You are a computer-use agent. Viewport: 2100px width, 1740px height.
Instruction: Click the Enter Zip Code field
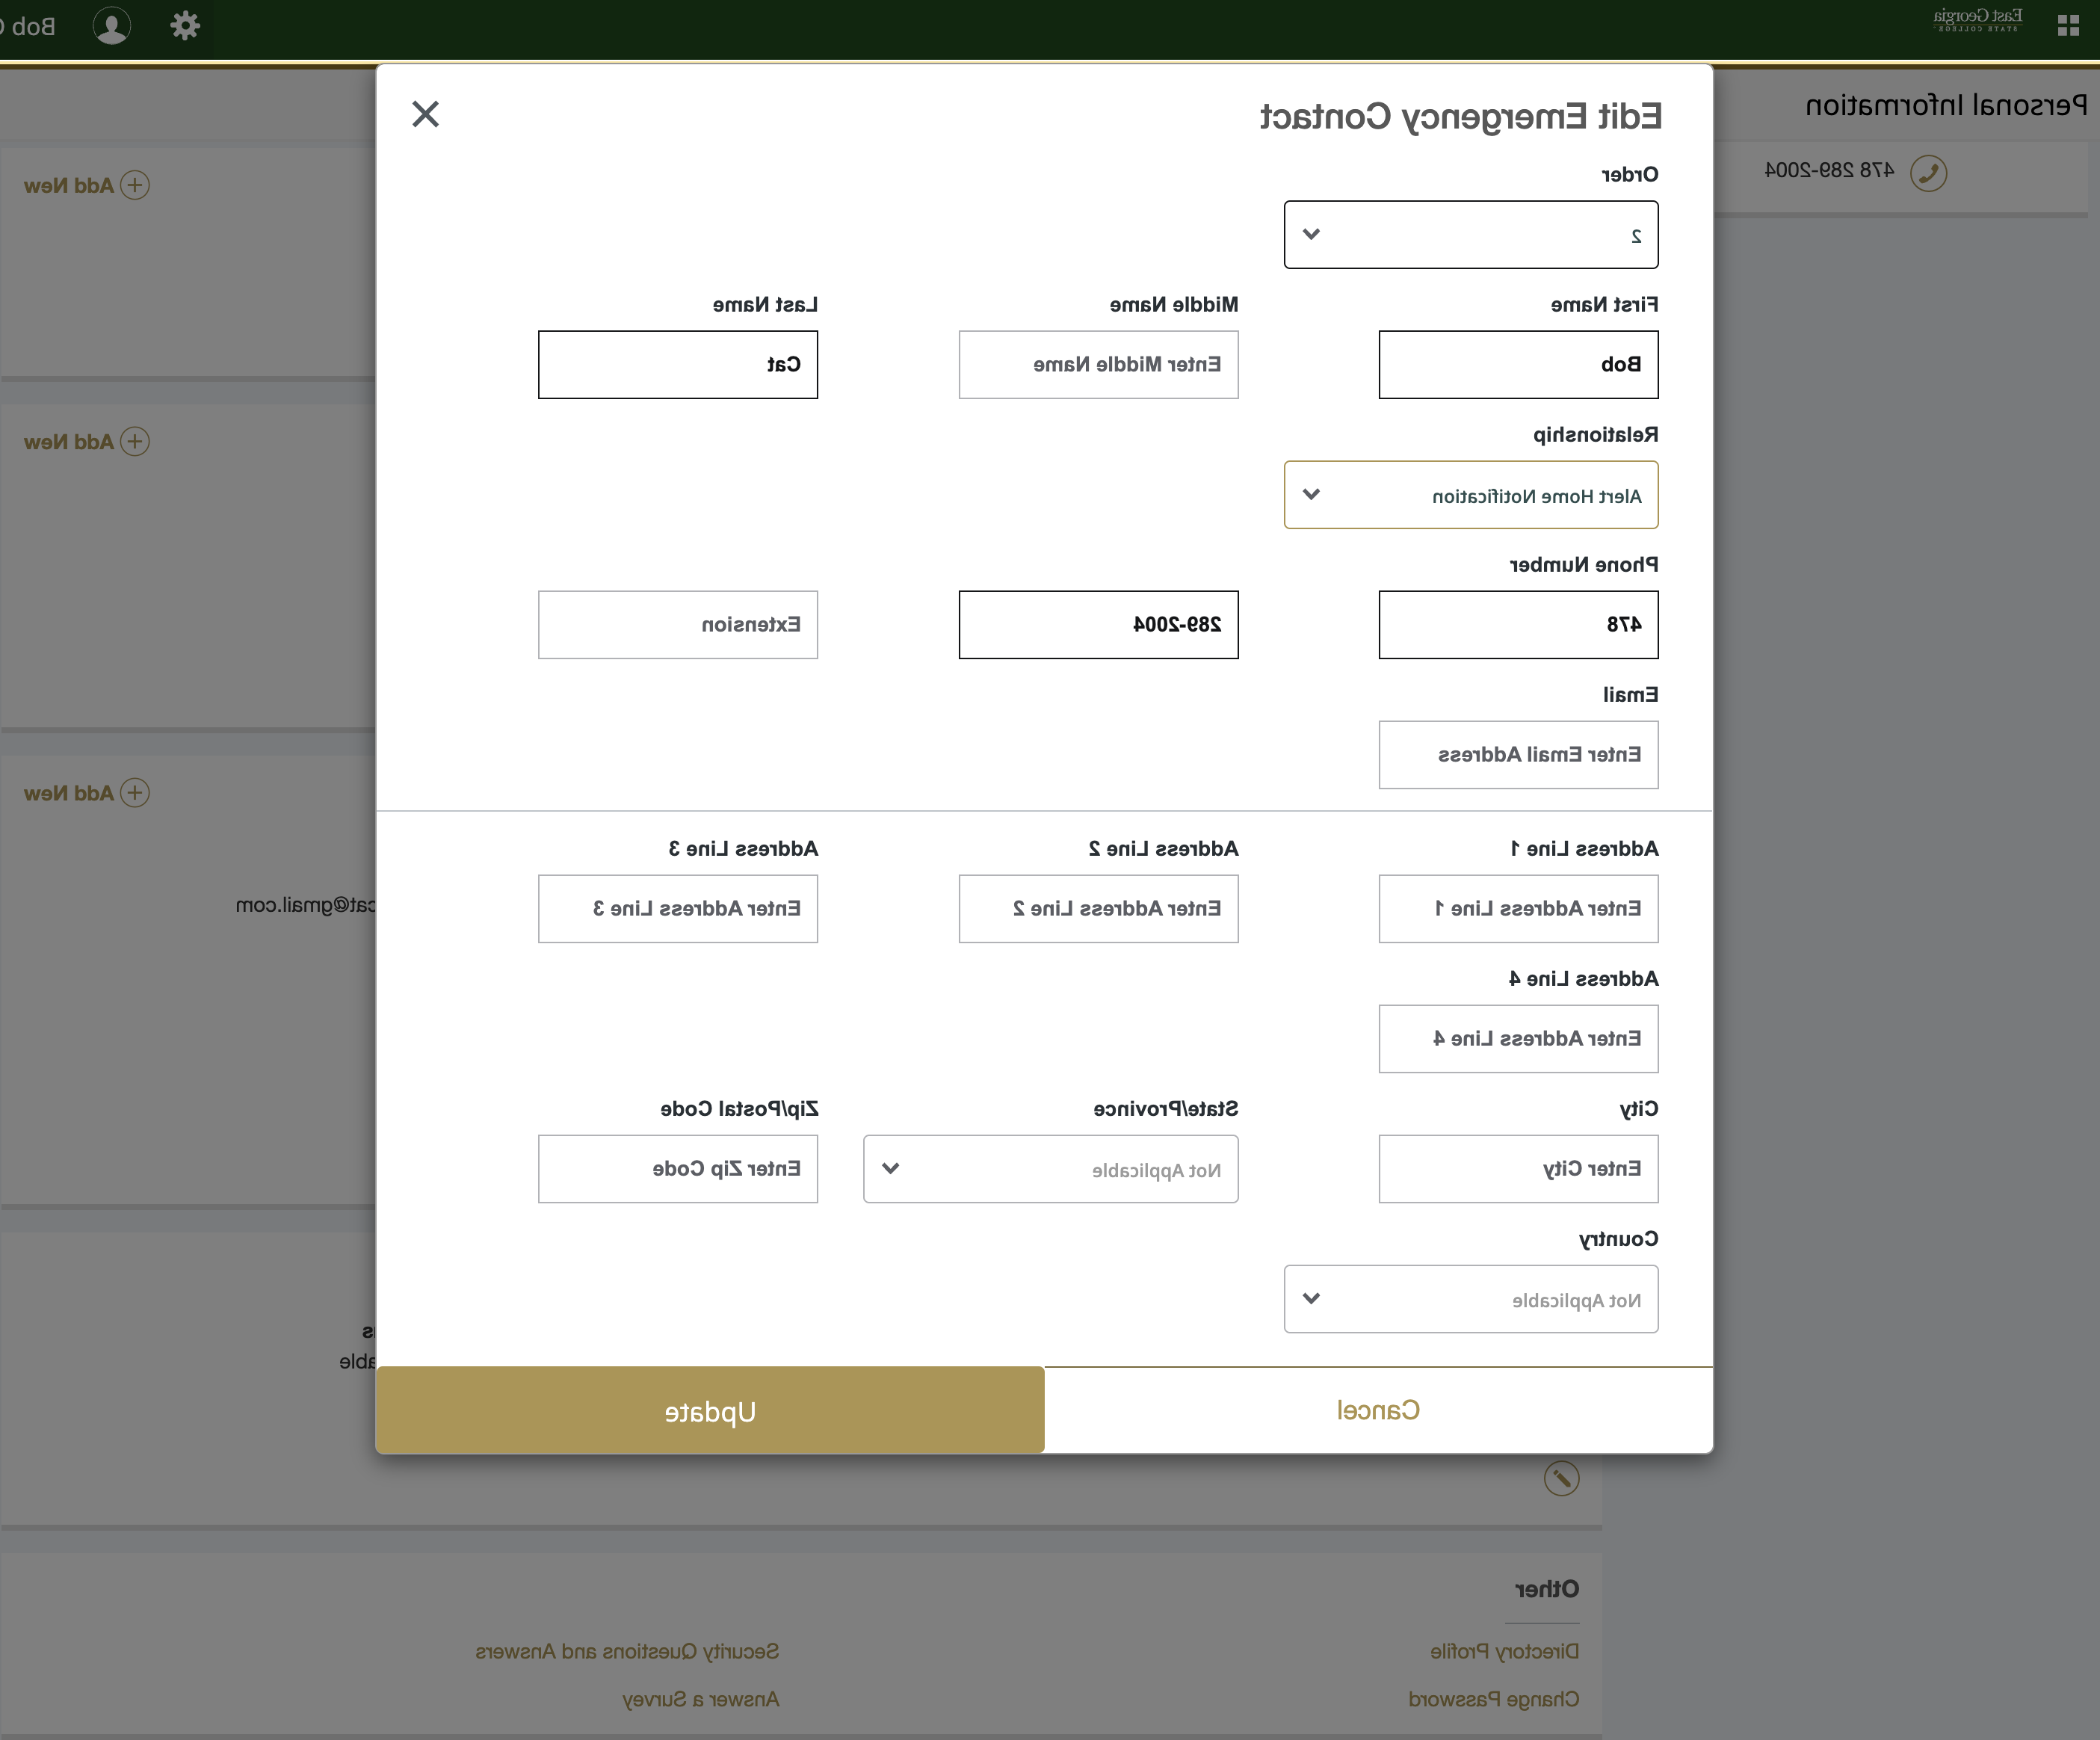[678, 1169]
